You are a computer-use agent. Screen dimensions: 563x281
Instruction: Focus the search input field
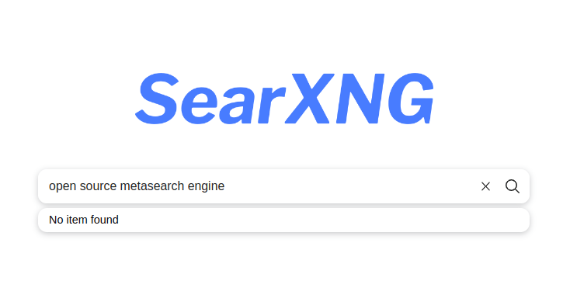[x=259, y=186]
